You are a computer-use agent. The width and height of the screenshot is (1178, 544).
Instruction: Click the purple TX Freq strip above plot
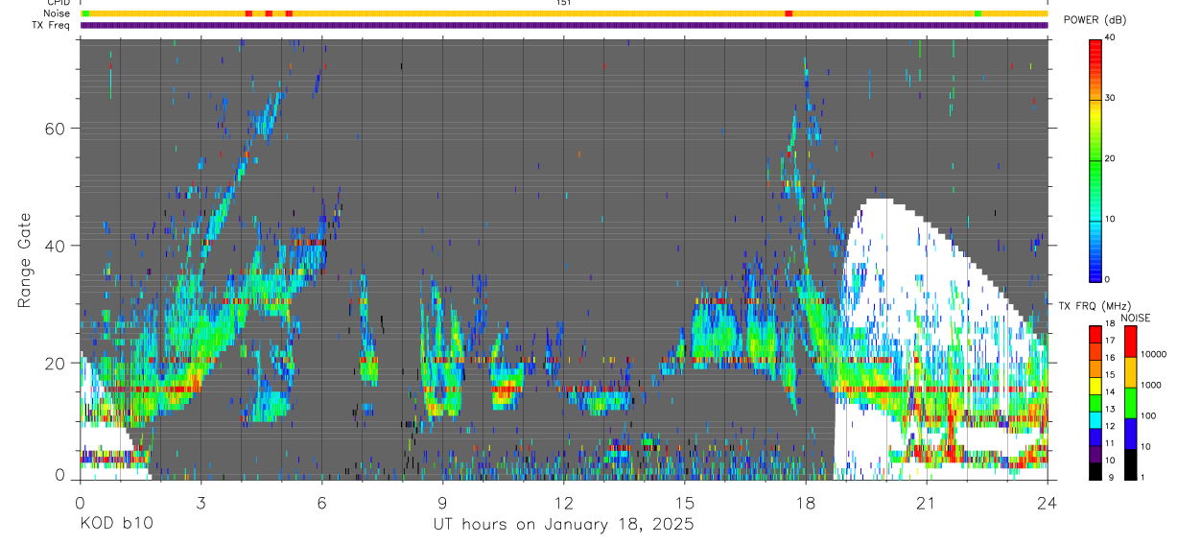[x=564, y=25]
